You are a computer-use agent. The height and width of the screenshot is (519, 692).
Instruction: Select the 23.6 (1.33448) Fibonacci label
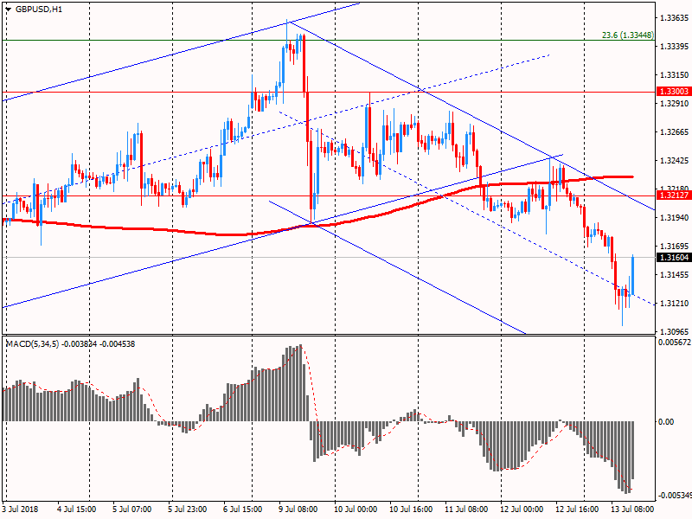pos(626,35)
